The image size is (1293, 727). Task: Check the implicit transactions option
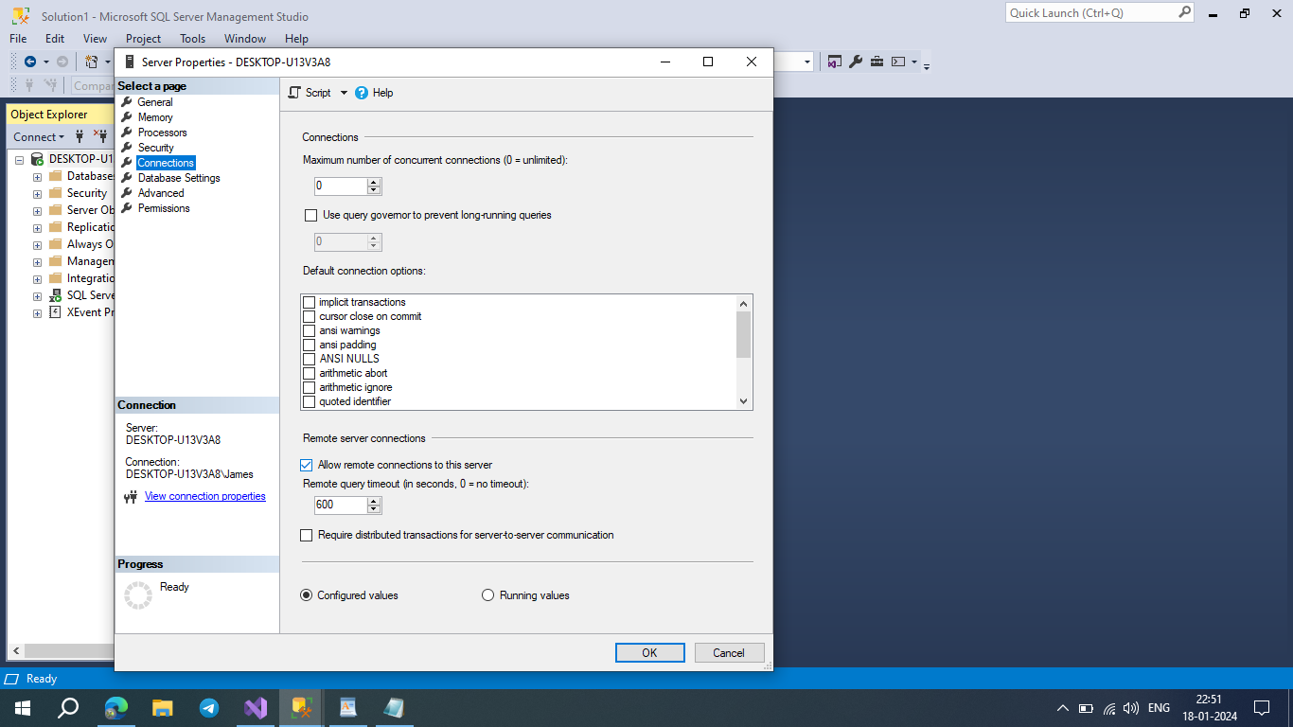pos(309,302)
